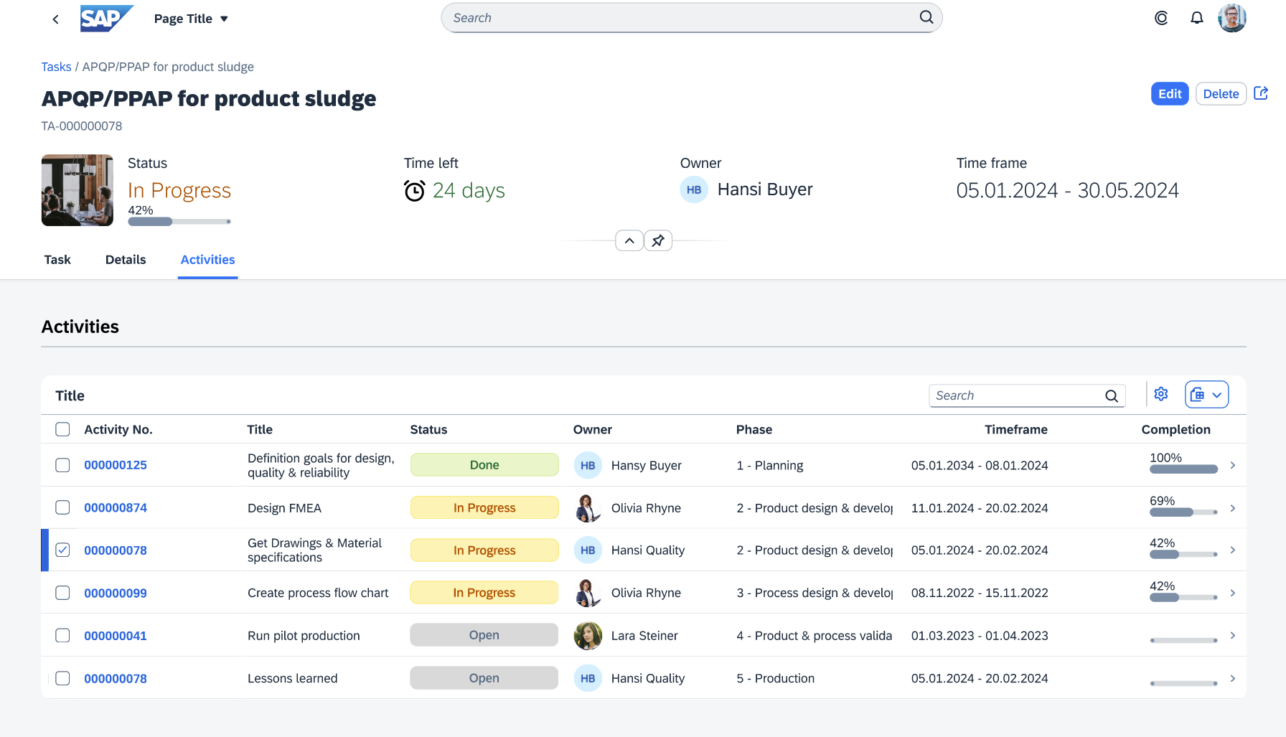Click the back navigation arrow

(55, 18)
